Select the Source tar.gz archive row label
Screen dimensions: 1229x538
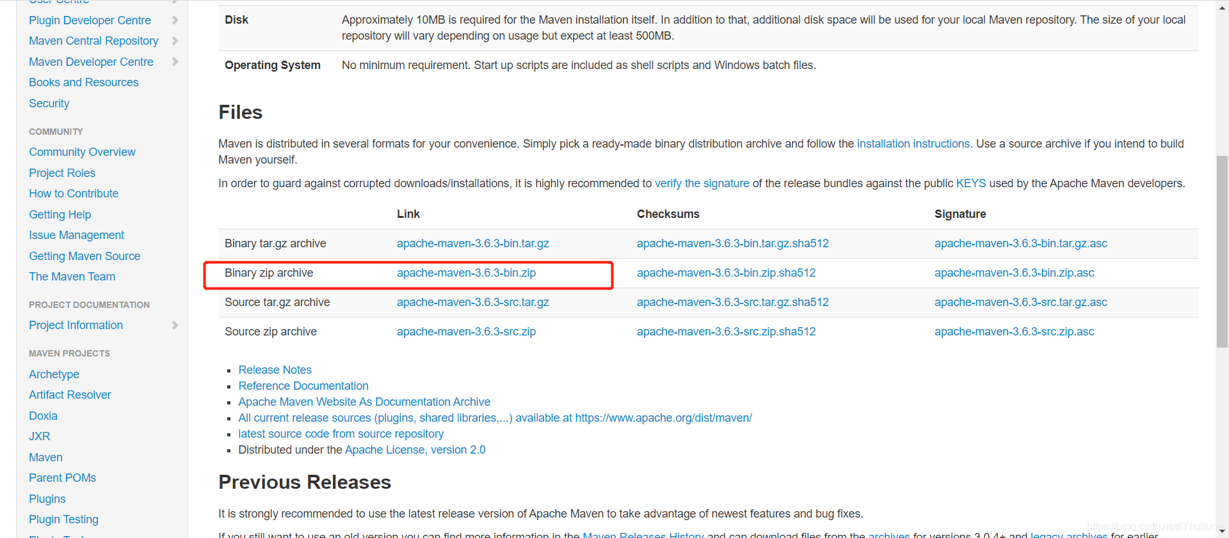point(277,302)
